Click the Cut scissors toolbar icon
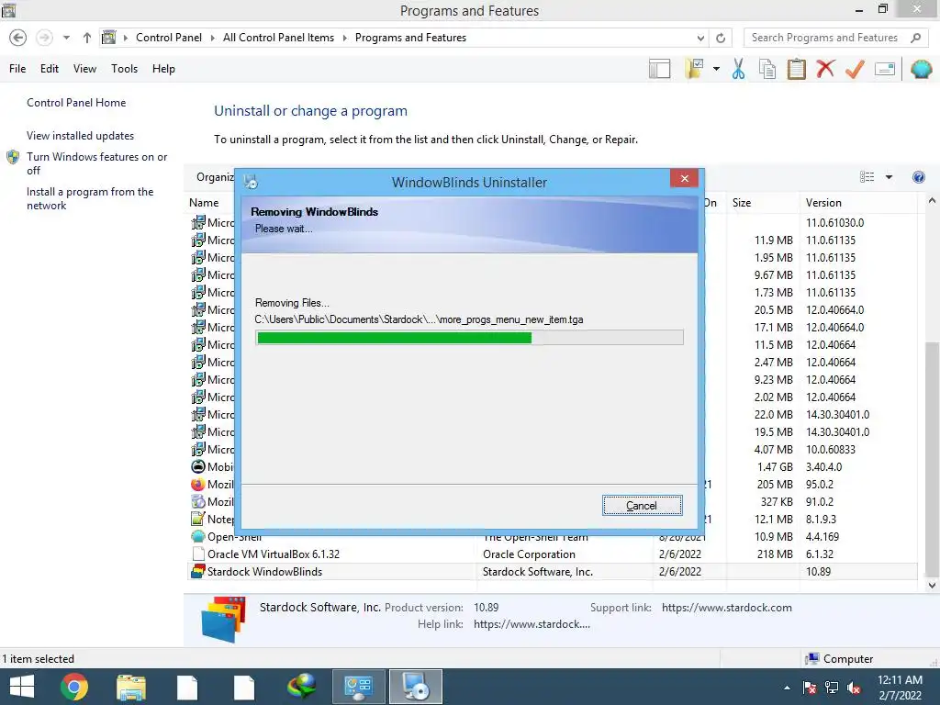The image size is (940, 705). click(738, 69)
